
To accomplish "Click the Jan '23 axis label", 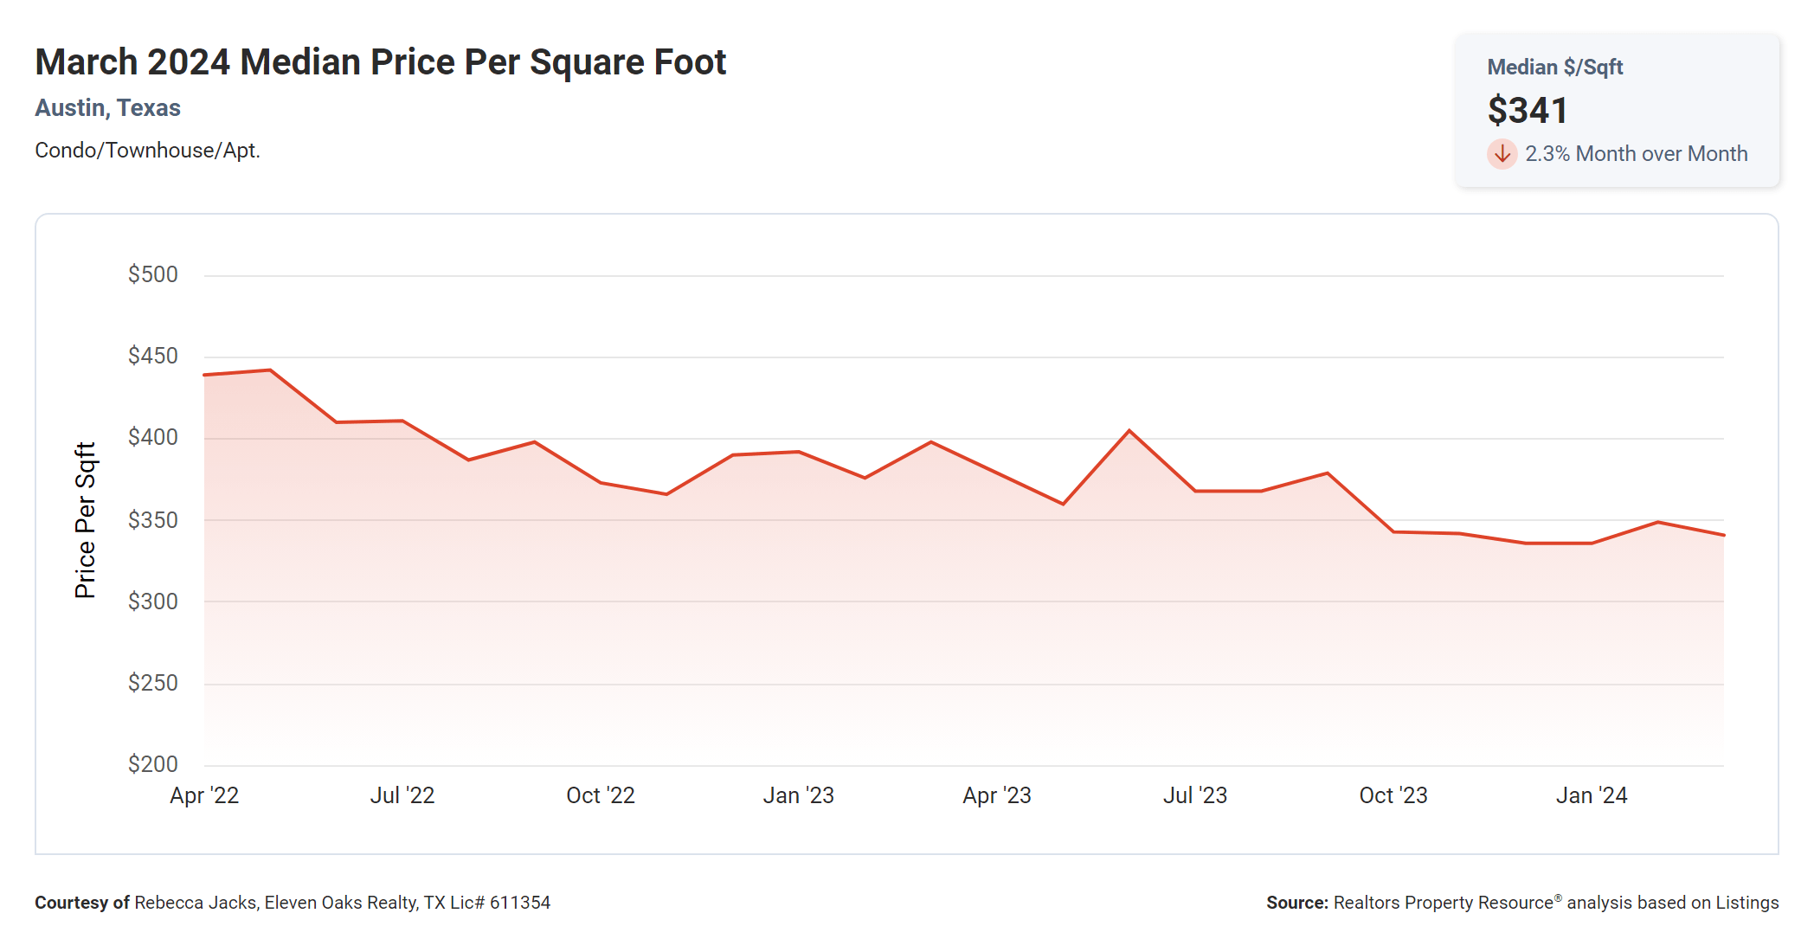I will point(798,795).
